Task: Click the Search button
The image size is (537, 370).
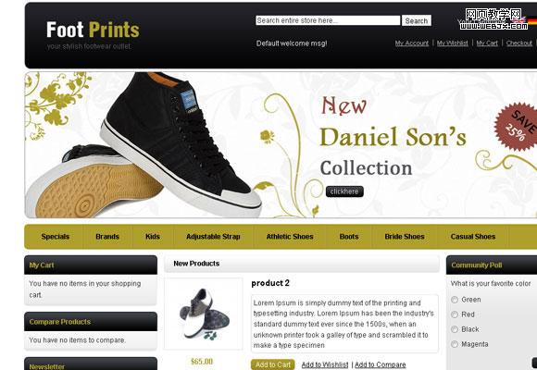Action: click(417, 20)
